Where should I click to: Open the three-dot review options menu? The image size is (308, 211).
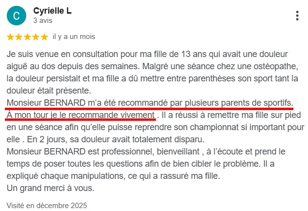click(297, 16)
